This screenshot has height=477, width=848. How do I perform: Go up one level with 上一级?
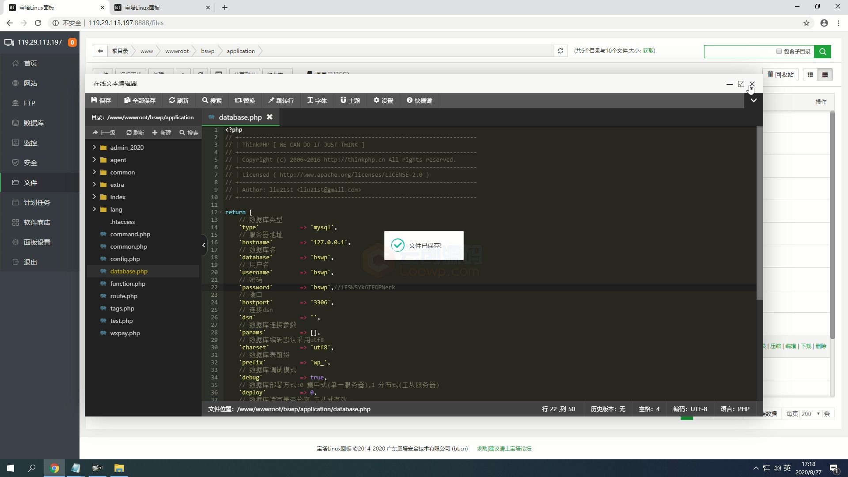point(104,132)
